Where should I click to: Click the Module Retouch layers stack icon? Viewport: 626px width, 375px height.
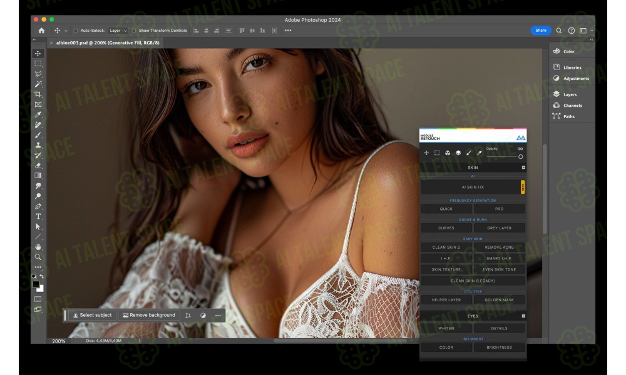pyautogui.click(x=458, y=152)
